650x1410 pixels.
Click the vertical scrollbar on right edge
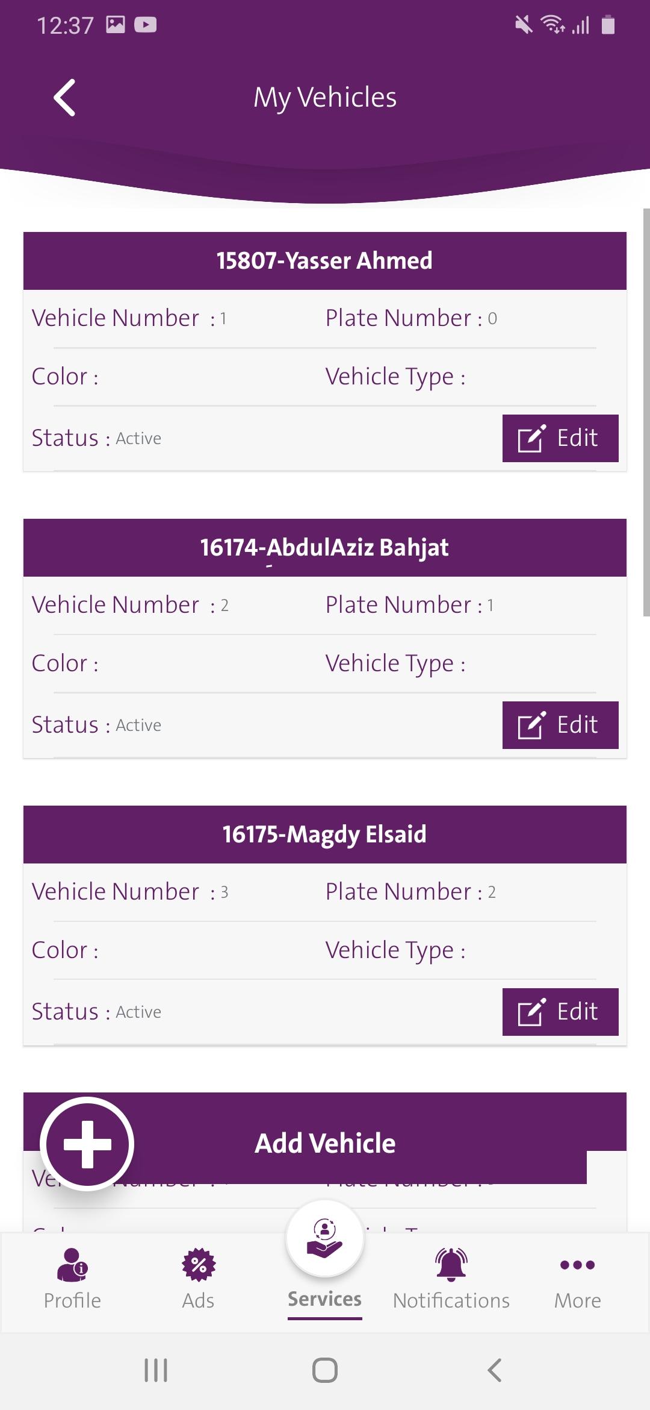646,412
